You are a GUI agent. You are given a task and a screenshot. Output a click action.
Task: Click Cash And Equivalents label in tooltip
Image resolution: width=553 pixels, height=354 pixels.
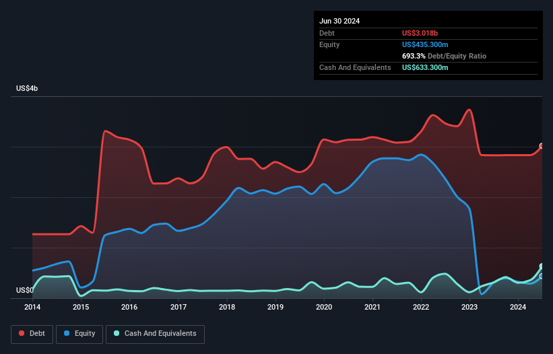355,67
